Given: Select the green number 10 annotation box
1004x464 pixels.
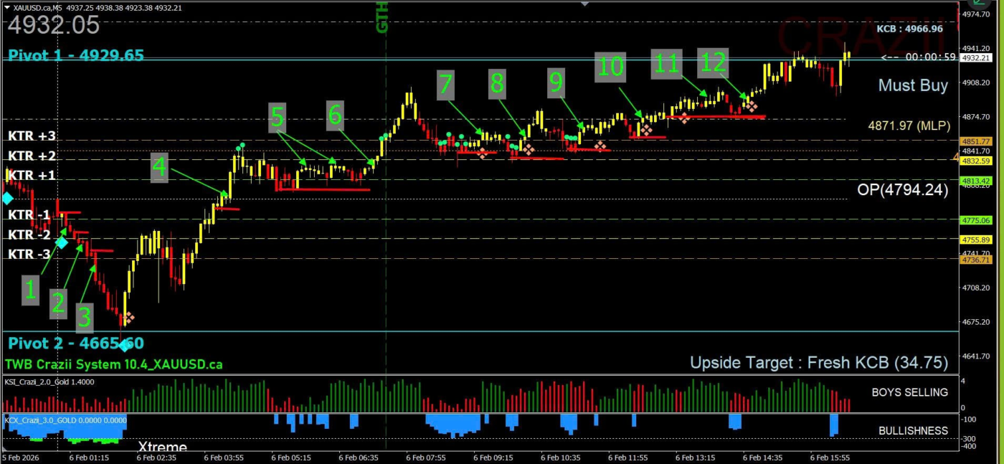Looking at the screenshot, I should (610, 67).
